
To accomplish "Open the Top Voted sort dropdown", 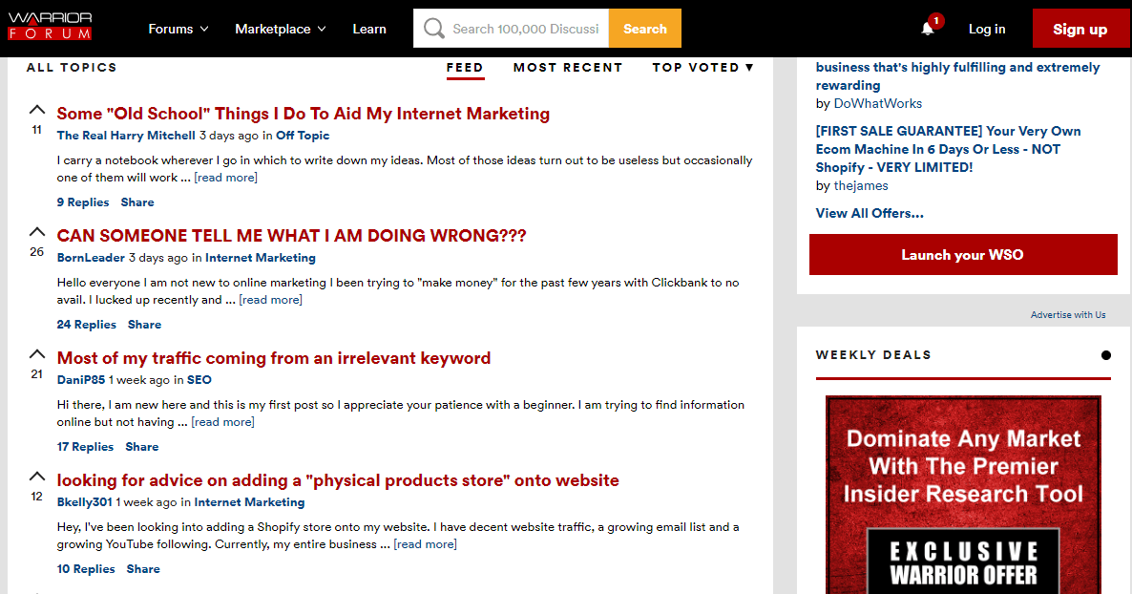I will click(702, 68).
